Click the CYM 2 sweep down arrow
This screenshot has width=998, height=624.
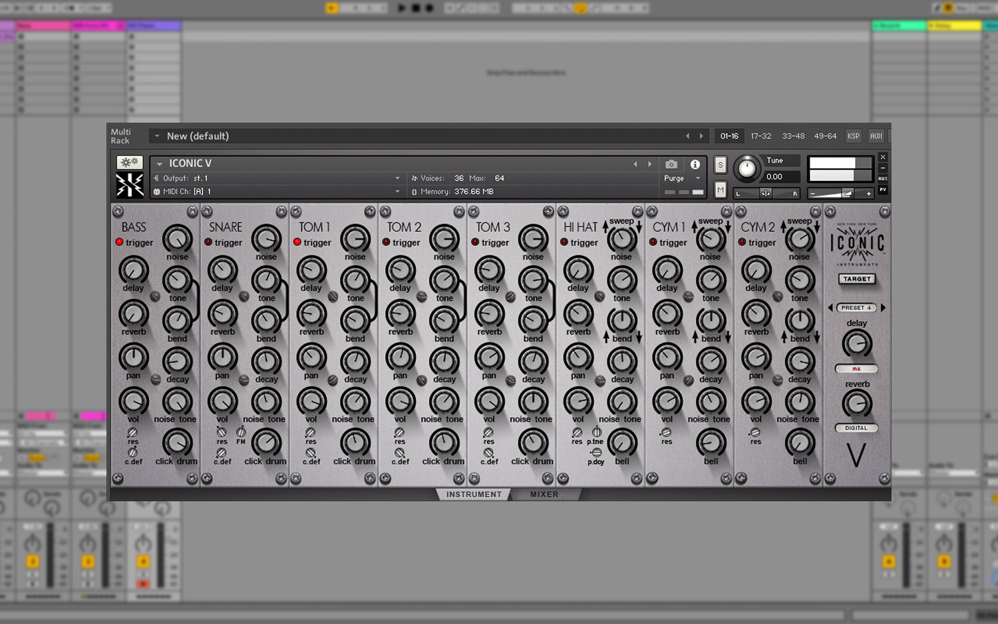pos(817,227)
